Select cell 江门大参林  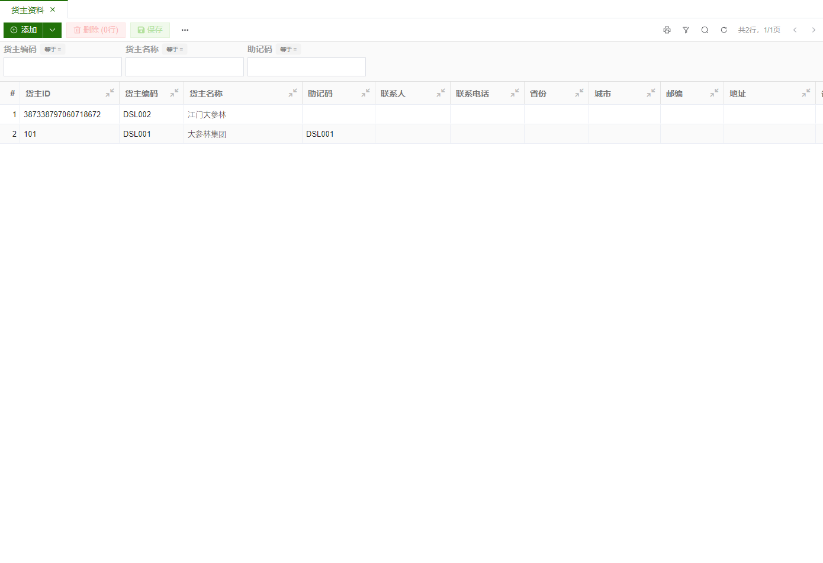coord(243,114)
